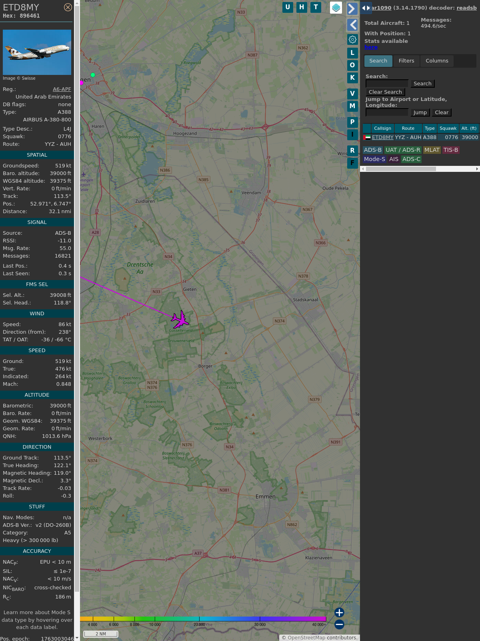The image size is (480, 641).
Task: Select the magenta aircraft icon on map
Action: pos(180,320)
